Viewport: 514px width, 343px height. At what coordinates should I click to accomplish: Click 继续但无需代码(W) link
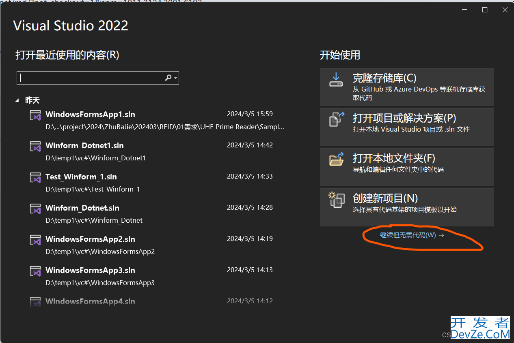point(412,235)
